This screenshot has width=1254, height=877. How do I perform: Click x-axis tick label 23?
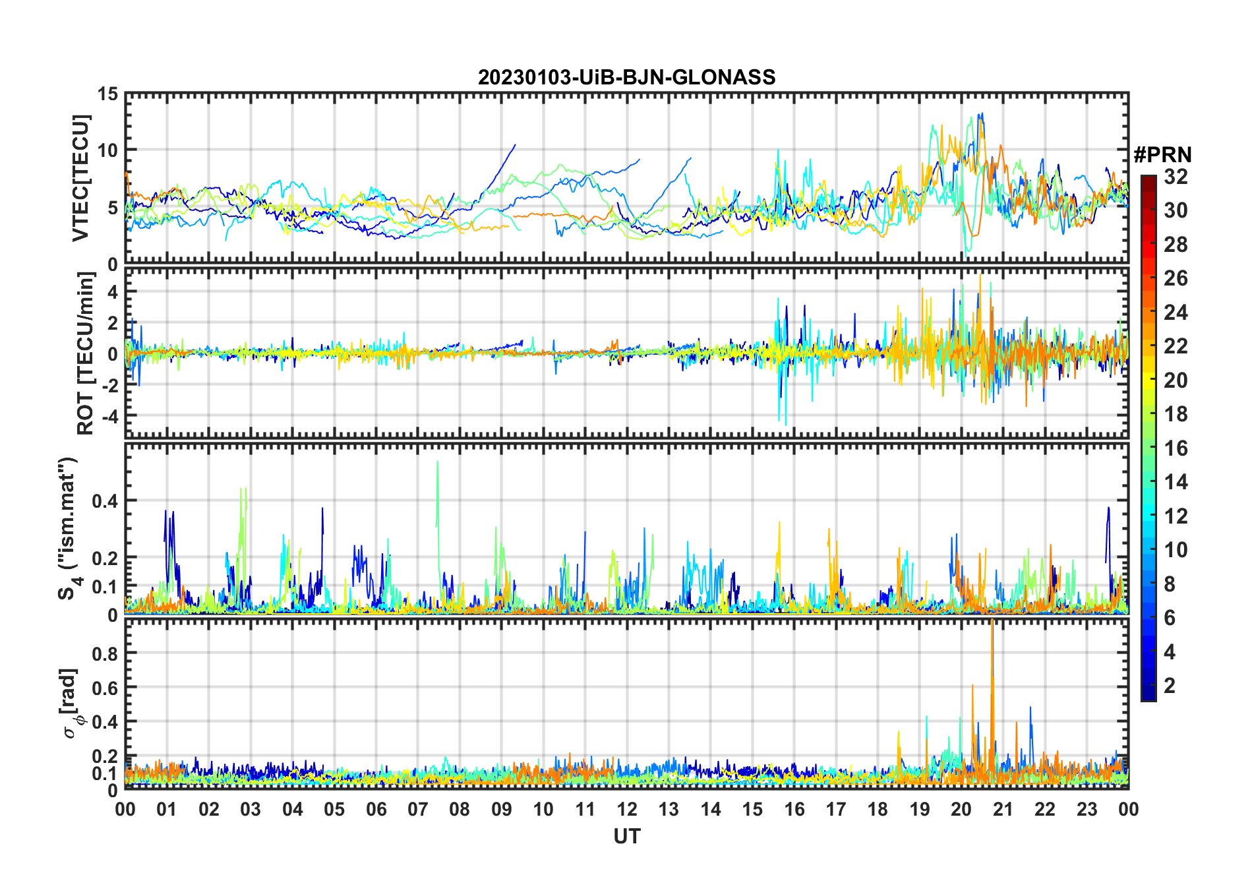(x=1087, y=809)
